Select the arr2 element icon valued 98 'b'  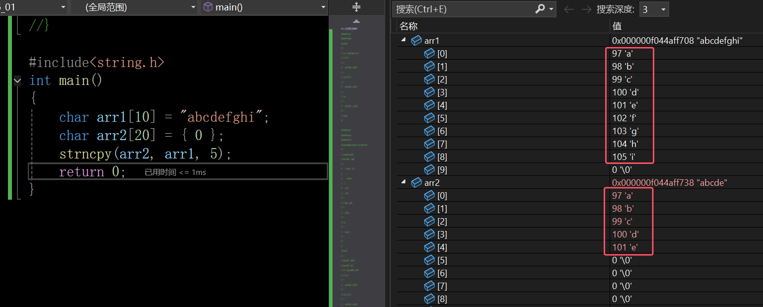tap(429, 209)
